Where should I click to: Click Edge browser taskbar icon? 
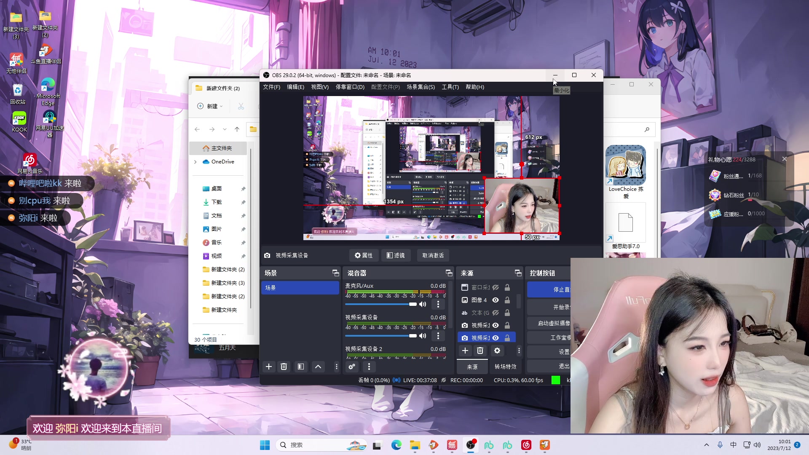point(396,445)
